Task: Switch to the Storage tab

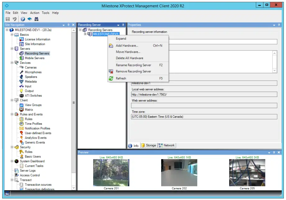Action: [x=149, y=146]
